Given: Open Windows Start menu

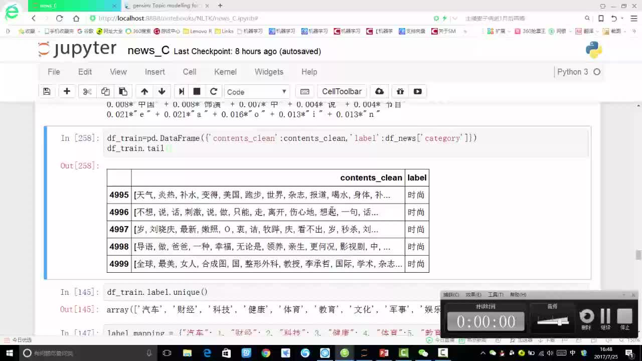Looking at the screenshot, I should pos(9,353).
